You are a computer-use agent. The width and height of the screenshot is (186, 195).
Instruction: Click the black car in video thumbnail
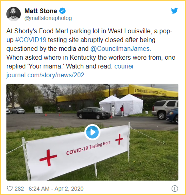tap(94, 113)
